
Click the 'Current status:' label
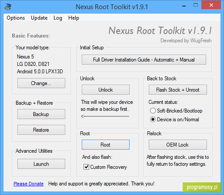pos(163,102)
